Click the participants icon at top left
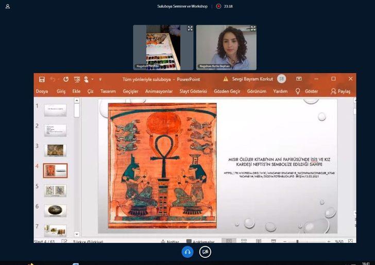 point(8,6)
